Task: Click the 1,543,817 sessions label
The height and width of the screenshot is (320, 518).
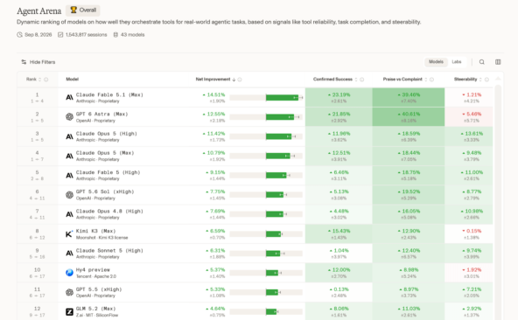Action: pyautogui.click(x=82, y=35)
